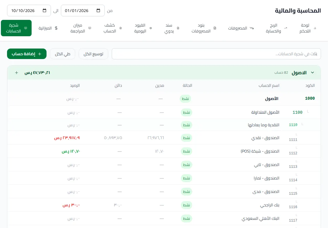Select النقدية وما يعادلها account name
Image resolution: width=328 pixels, height=228 pixels.
[264, 125]
